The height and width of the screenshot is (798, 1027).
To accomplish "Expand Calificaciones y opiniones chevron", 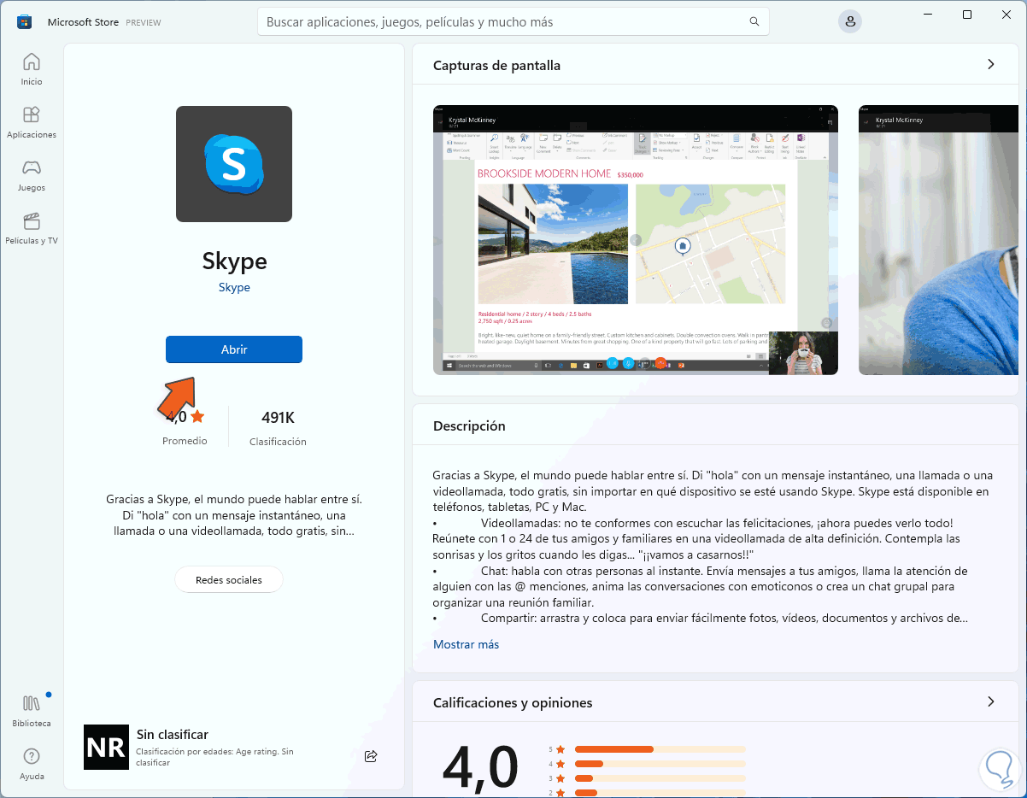I will 991,701.
